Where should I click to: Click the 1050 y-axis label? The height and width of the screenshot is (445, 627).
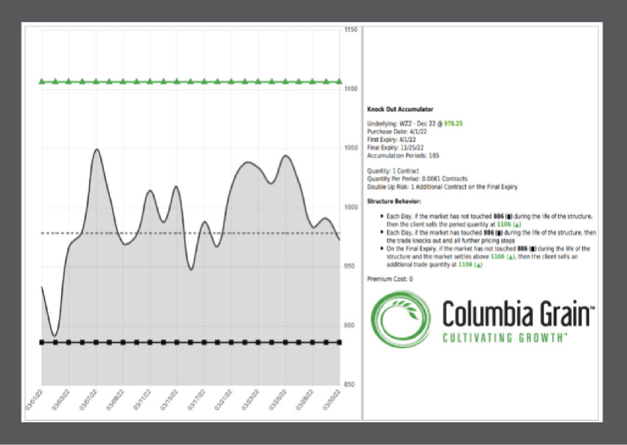pos(351,148)
